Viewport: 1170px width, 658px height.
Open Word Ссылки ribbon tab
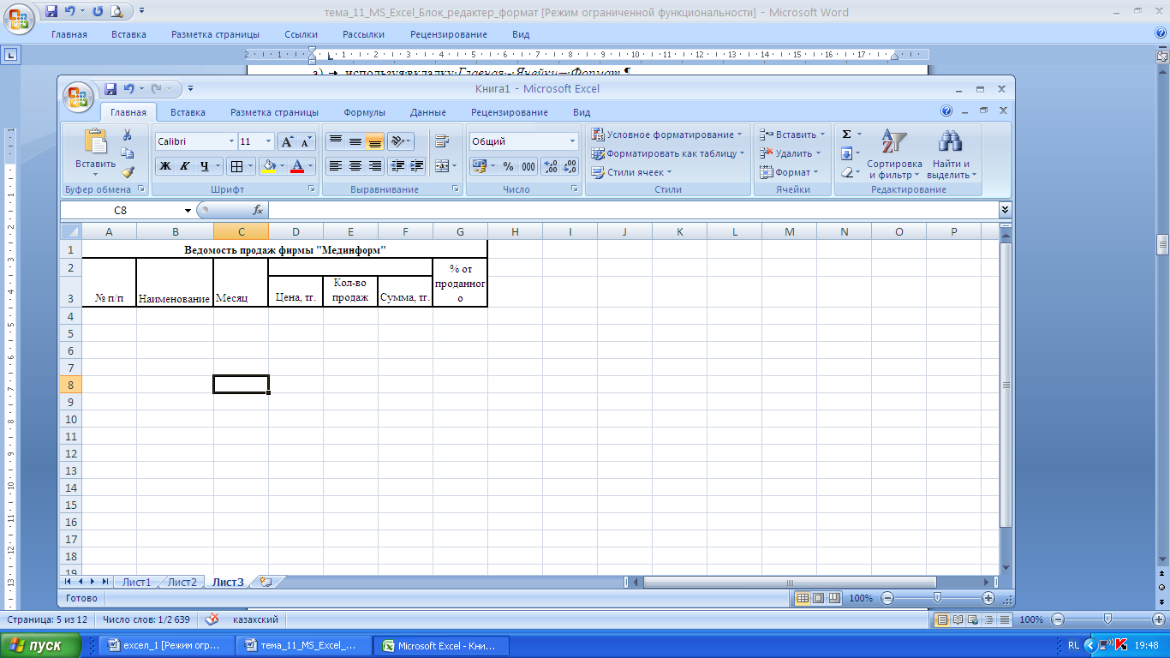pyautogui.click(x=301, y=34)
